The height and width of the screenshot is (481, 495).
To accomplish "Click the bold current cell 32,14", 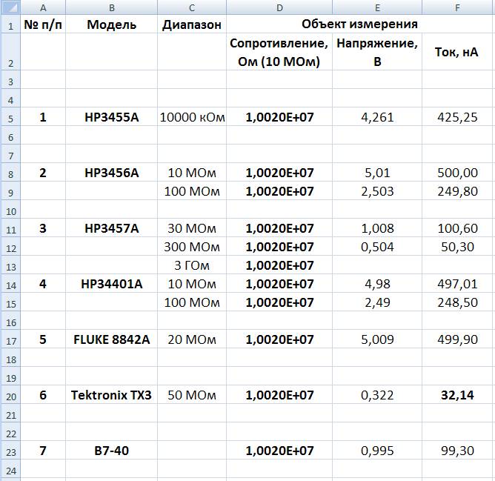I will click(x=457, y=394).
